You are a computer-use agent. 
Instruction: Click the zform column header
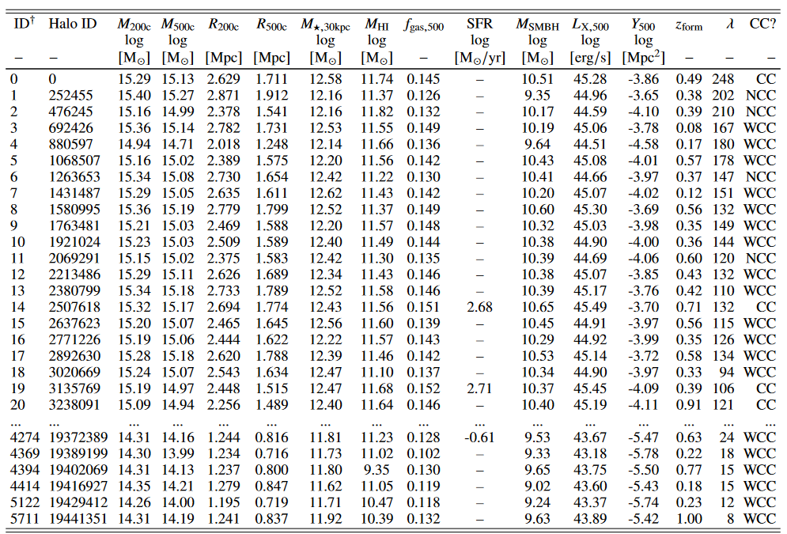click(688, 25)
